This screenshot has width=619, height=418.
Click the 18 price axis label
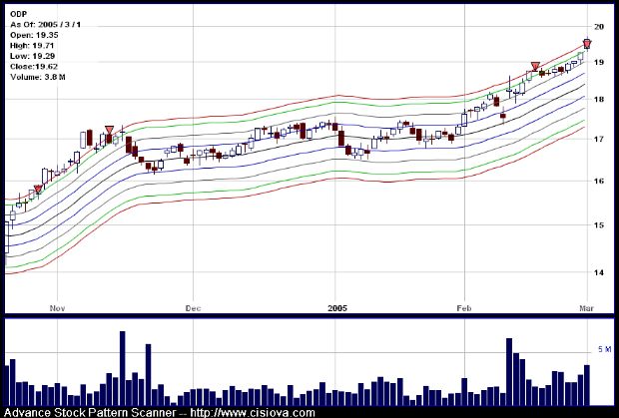coord(599,100)
